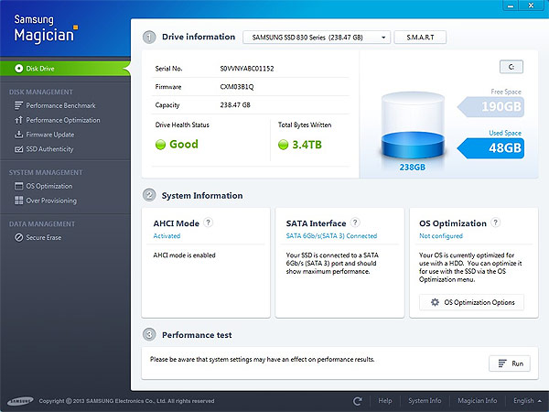Click the serial number S0VVNYABC01152
The height and width of the screenshot is (412, 549).
[x=247, y=69]
